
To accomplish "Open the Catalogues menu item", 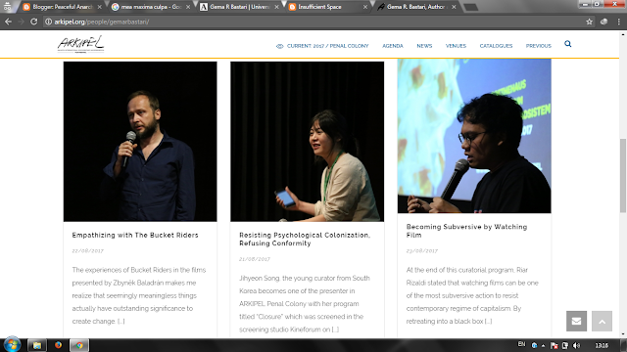I will [496, 46].
